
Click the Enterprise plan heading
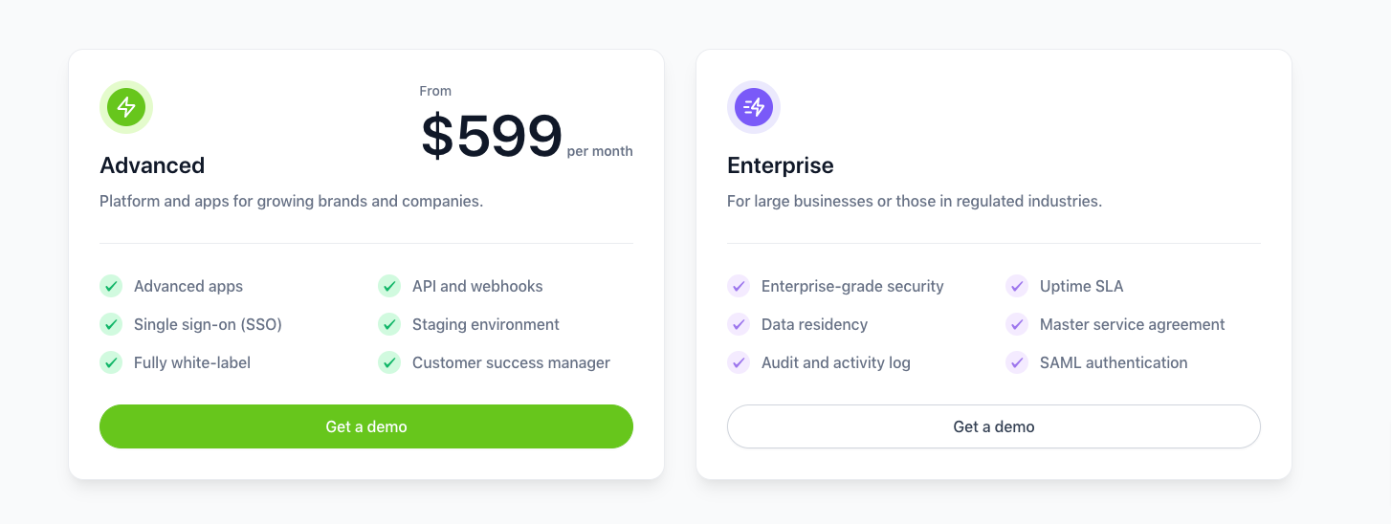pyautogui.click(x=781, y=165)
